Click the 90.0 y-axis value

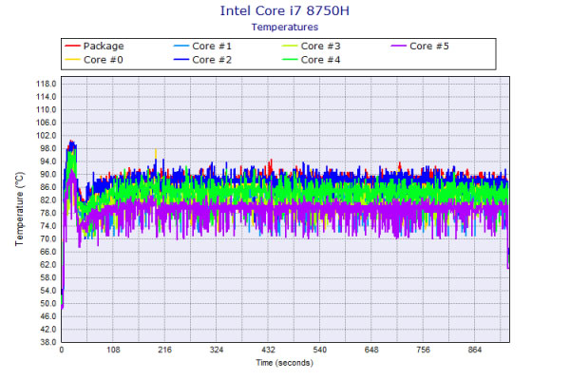click(x=48, y=174)
